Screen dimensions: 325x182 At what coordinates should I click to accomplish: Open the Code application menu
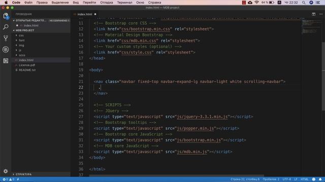16,3
